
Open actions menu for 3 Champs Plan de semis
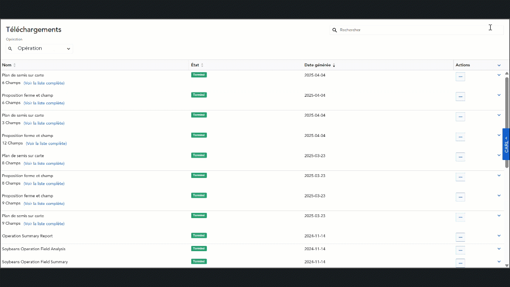(460, 117)
